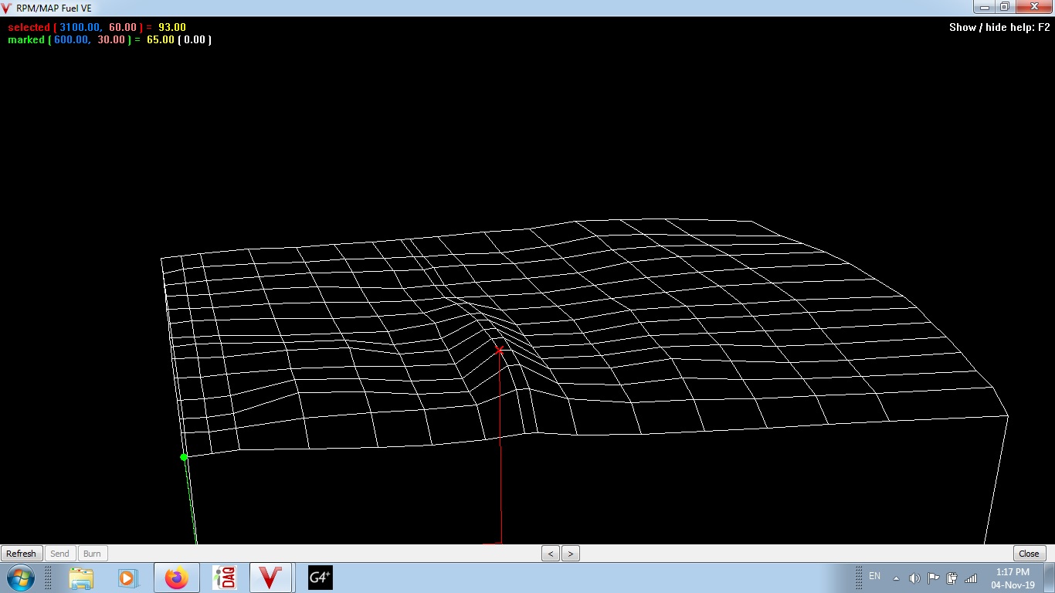Screen dimensions: 1055x593
Task: Open the EN language input selector
Action: (874, 576)
